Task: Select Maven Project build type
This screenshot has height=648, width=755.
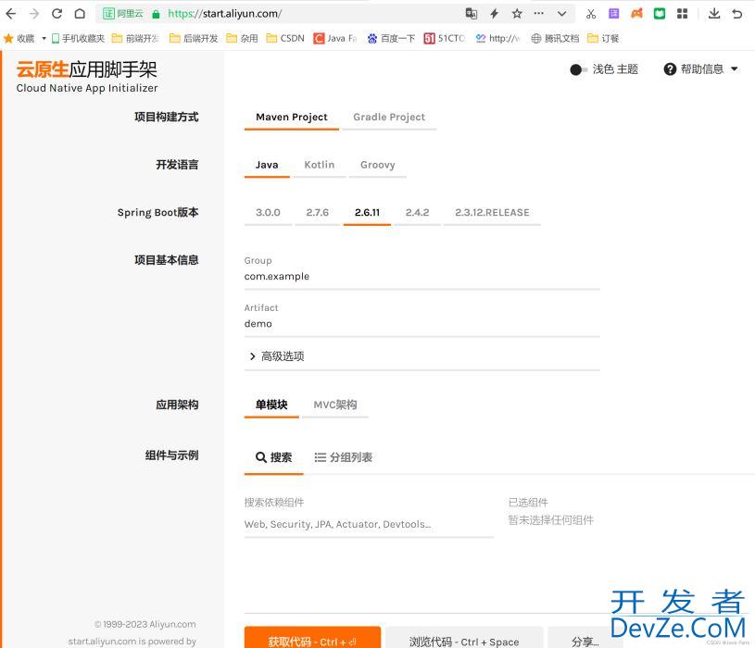Action: pos(291,118)
